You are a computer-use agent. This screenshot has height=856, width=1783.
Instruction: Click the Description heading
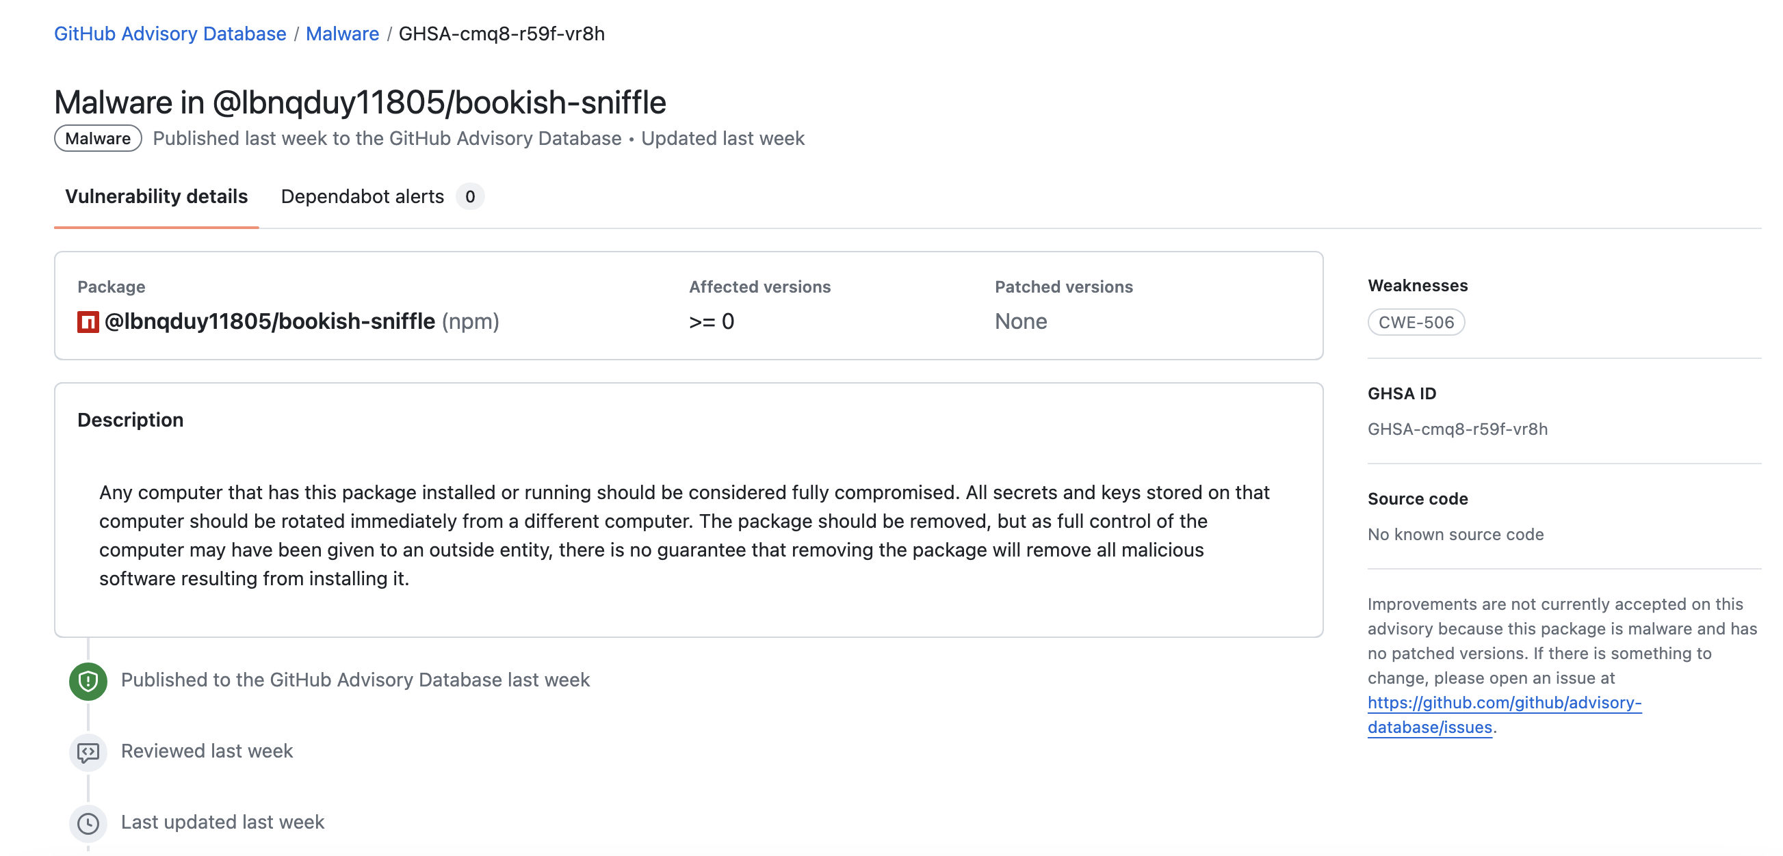[x=130, y=420]
